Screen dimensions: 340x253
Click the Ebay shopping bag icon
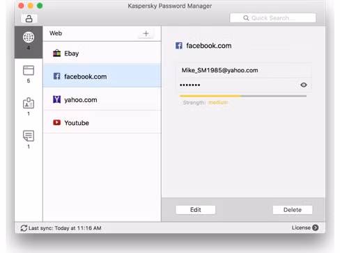coord(56,54)
